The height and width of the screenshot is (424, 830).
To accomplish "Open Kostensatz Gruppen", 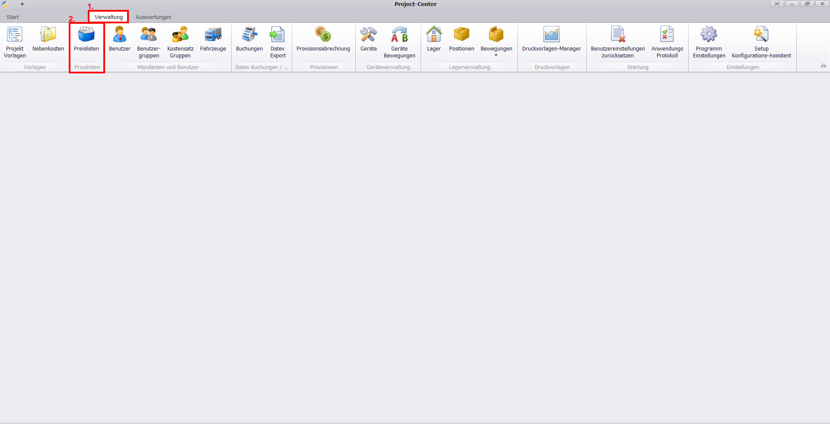I will [180, 42].
